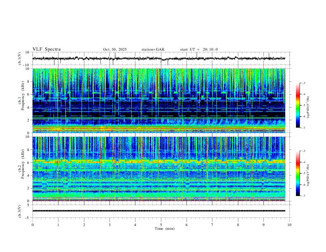326x252 pixels.
Task: Click the ch.3 black signal band
Action: click(159, 211)
